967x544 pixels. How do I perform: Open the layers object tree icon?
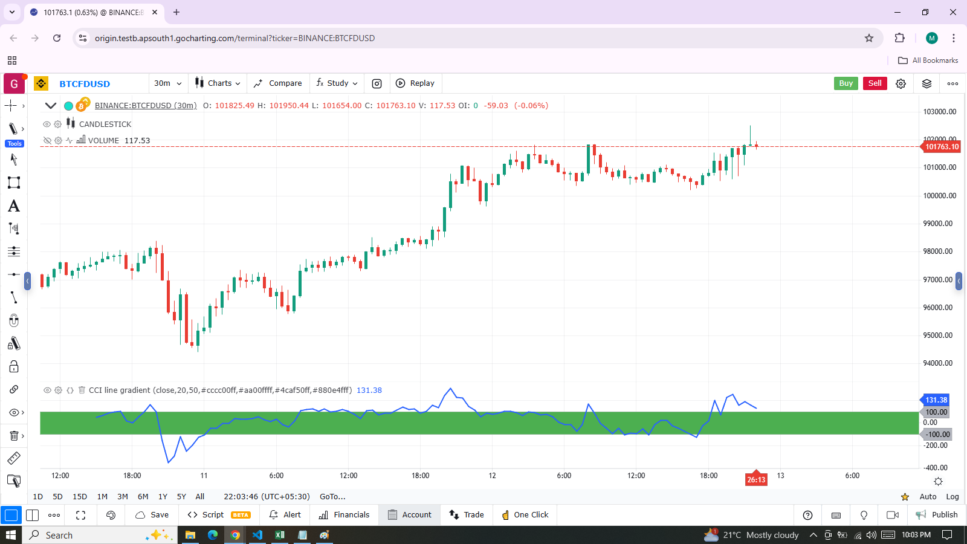pyautogui.click(x=927, y=83)
